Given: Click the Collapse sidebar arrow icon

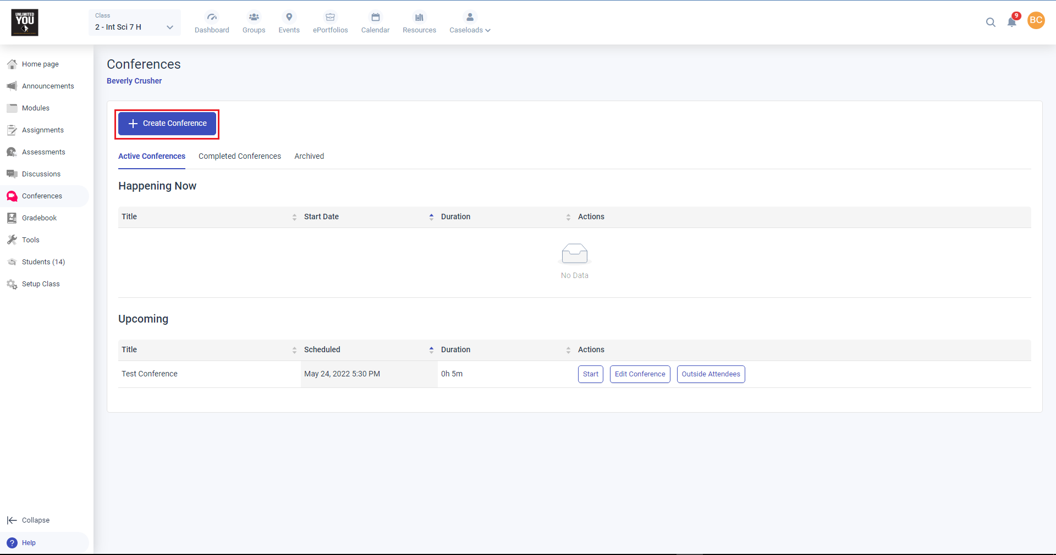Looking at the screenshot, I should (x=12, y=520).
